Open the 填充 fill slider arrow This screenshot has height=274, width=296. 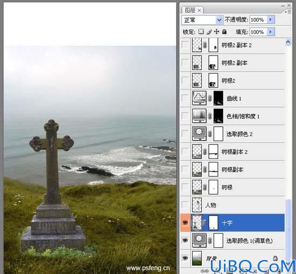pyautogui.click(x=271, y=32)
